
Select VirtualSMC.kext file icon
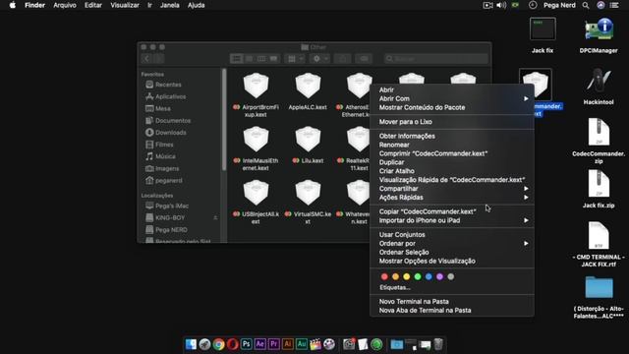tap(308, 193)
